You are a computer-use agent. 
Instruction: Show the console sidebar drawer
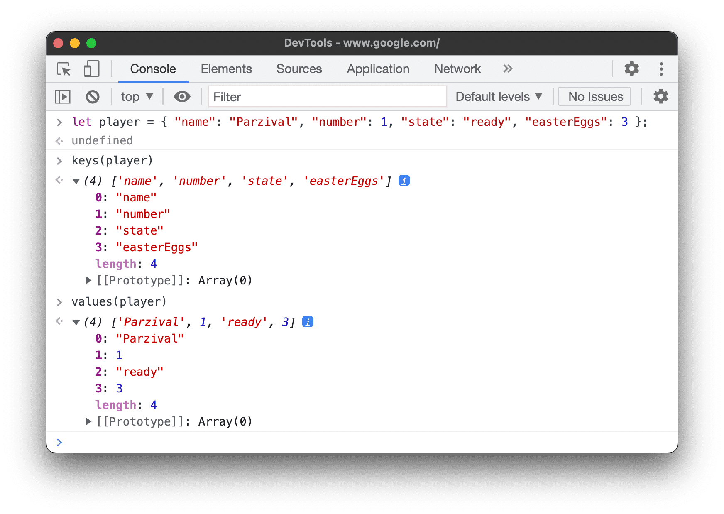point(63,96)
